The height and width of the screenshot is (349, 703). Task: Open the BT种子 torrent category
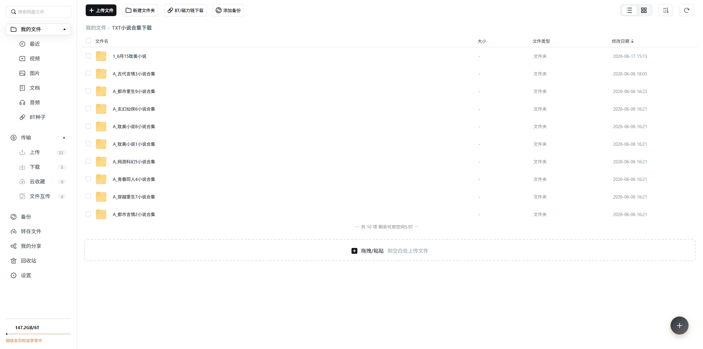click(37, 117)
